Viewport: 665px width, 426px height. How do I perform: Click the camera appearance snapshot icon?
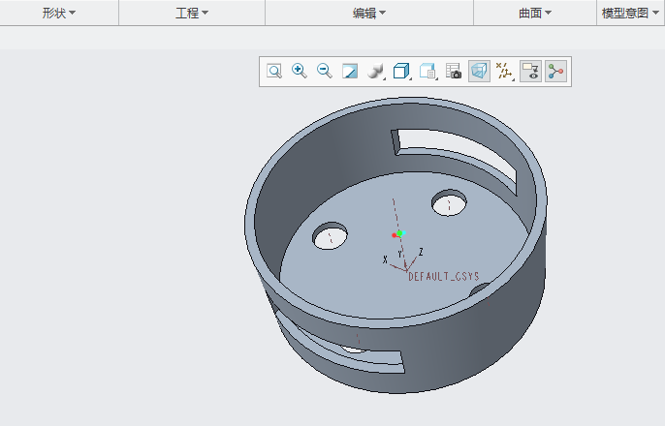click(454, 72)
